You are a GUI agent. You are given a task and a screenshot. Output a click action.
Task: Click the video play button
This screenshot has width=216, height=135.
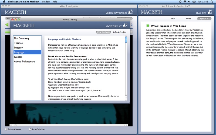click(x=13, y=125)
